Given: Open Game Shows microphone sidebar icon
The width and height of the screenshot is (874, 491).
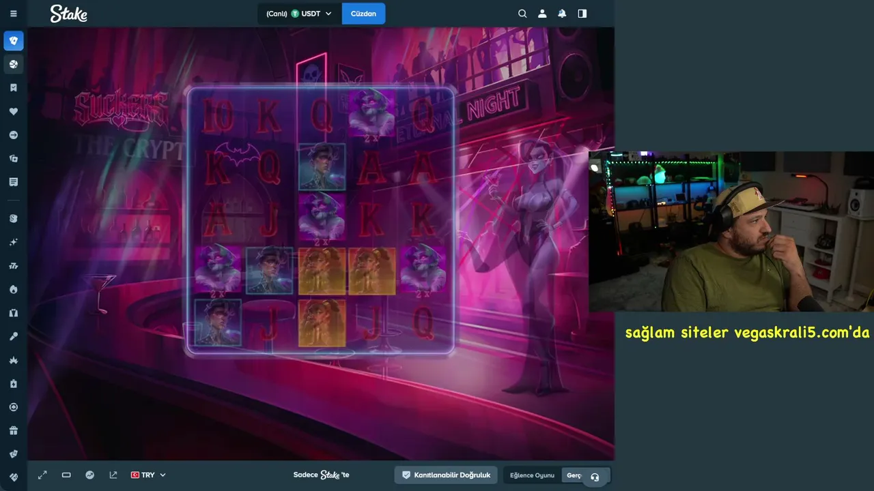Looking at the screenshot, I should 14,336.
